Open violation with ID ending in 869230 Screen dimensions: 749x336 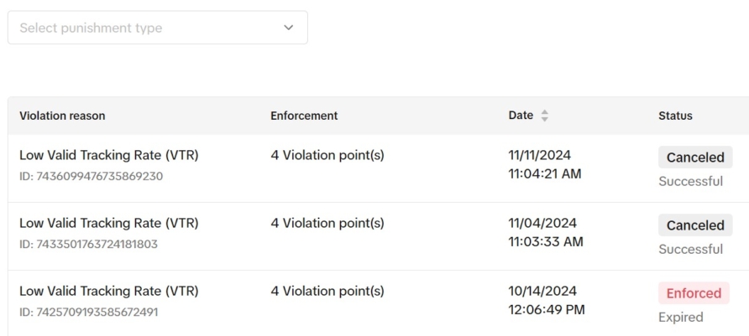(108, 156)
